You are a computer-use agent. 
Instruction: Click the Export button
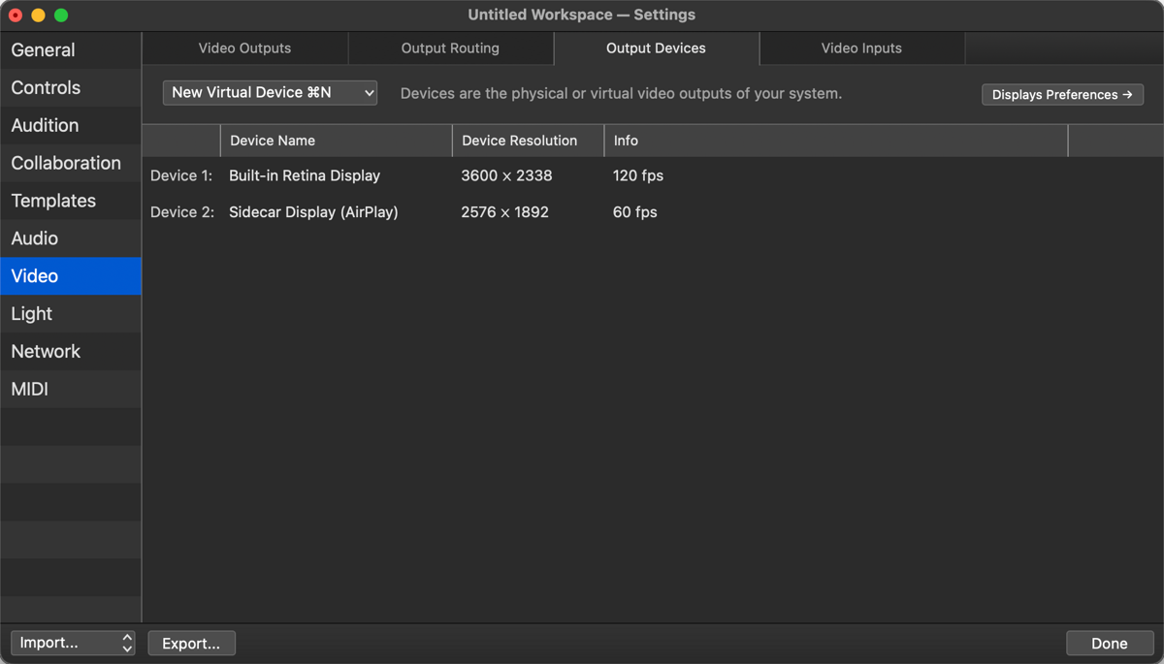click(191, 644)
